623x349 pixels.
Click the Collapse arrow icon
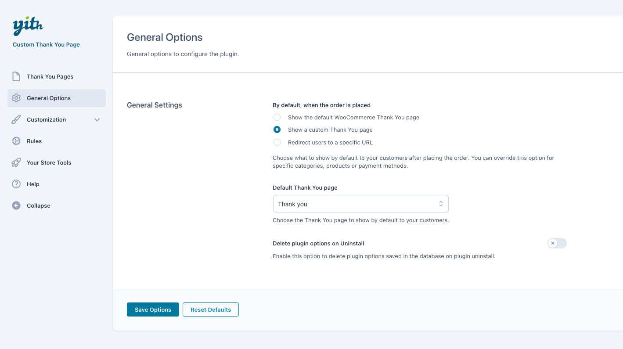(16, 205)
